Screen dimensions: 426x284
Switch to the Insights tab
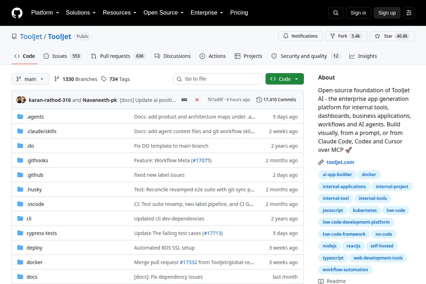click(363, 56)
